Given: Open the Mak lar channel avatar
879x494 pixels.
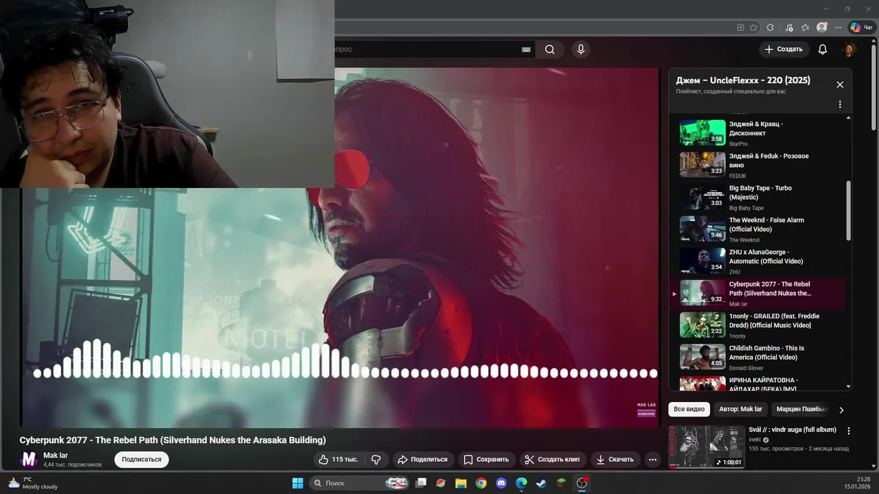Looking at the screenshot, I should tap(29, 459).
